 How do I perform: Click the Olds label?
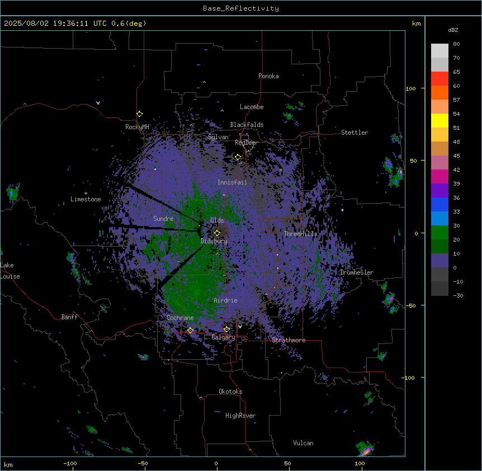[x=217, y=220]
